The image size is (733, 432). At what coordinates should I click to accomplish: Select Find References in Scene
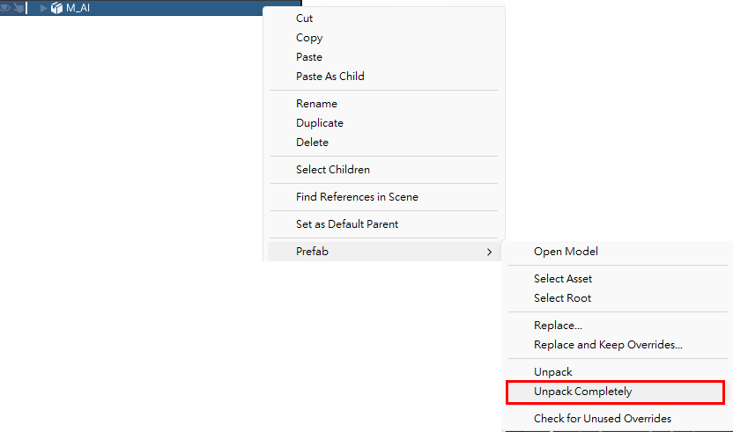pyautogui.click(x=357, y=196)
